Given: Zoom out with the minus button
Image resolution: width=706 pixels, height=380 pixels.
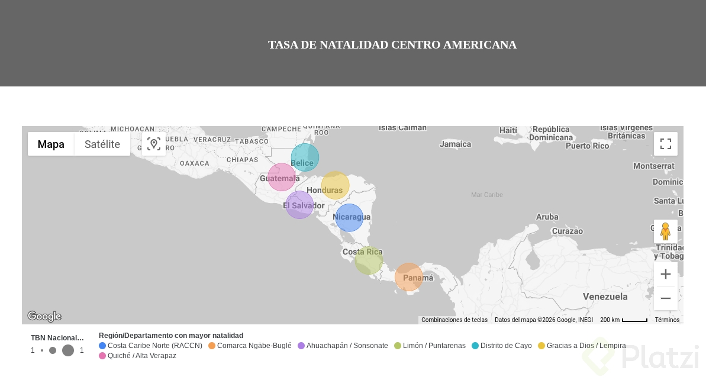Looking at the screenshot, I should point(666,298).
